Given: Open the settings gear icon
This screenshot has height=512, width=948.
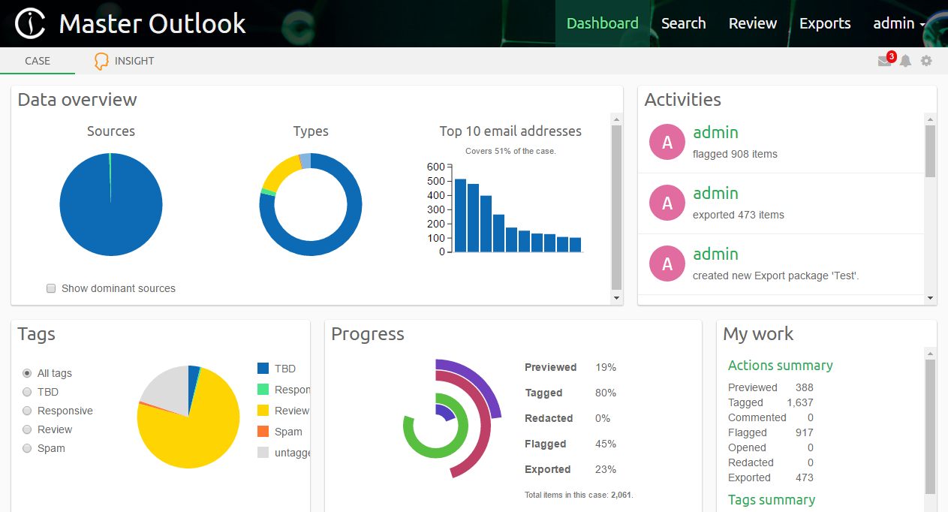Looking at the screenshot, I should pyautogui.click(x=926, y=61).
